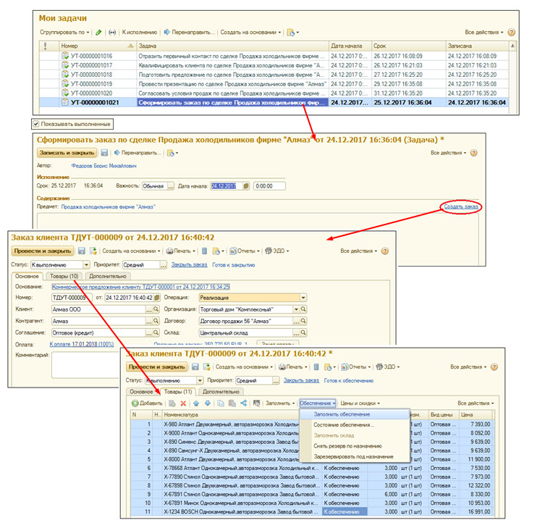Open the Цены и скидки dropdown

tap(360, 403)
